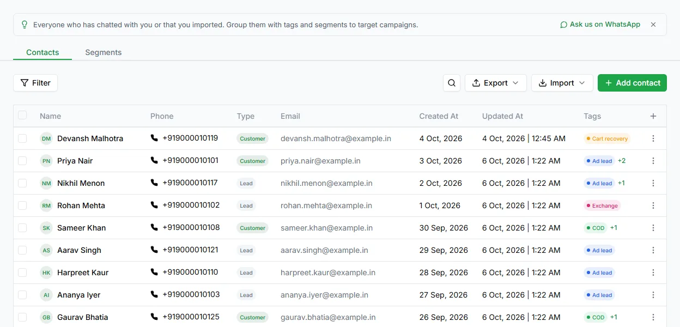The height and width of the screenshot is (327, 680).
Task: Click email rohan.mehta@example.in
Action: click(326, 205)
